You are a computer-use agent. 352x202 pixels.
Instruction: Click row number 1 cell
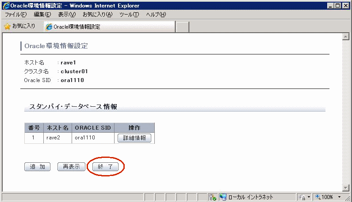33,138
